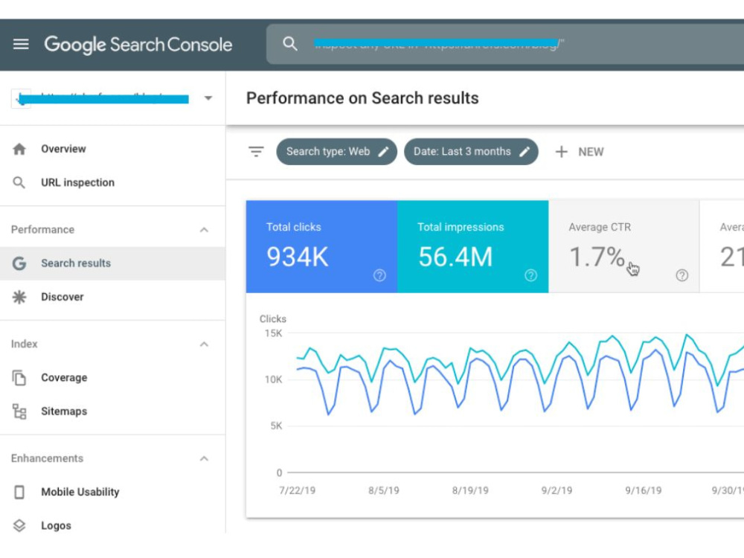Viewport: 744px width, 558px height.
Task: Click the Coverage pages icon
Action: coord(19,378)
